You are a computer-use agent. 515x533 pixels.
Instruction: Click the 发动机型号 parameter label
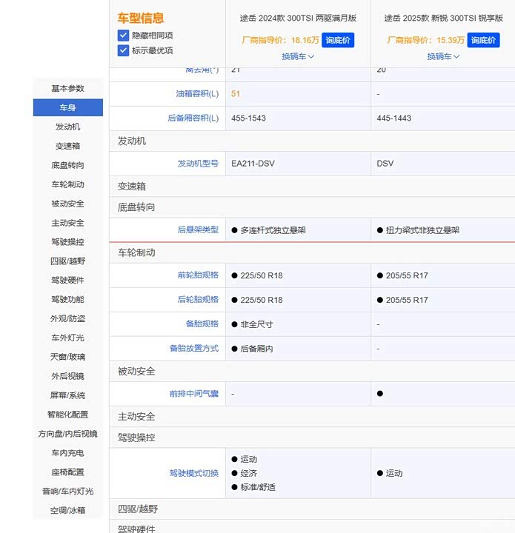(x=198, y=164)
